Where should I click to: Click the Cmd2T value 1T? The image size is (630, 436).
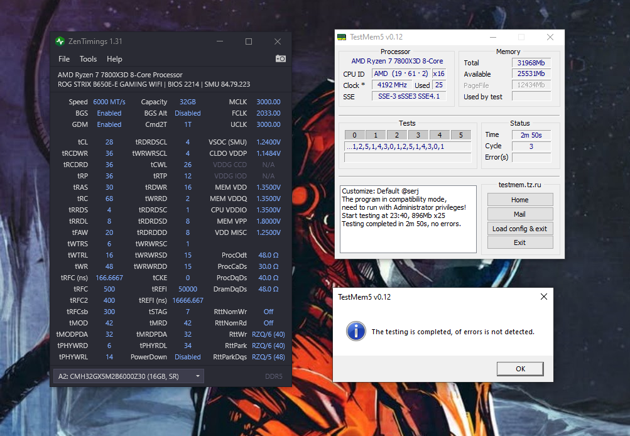tap(188, 124)
